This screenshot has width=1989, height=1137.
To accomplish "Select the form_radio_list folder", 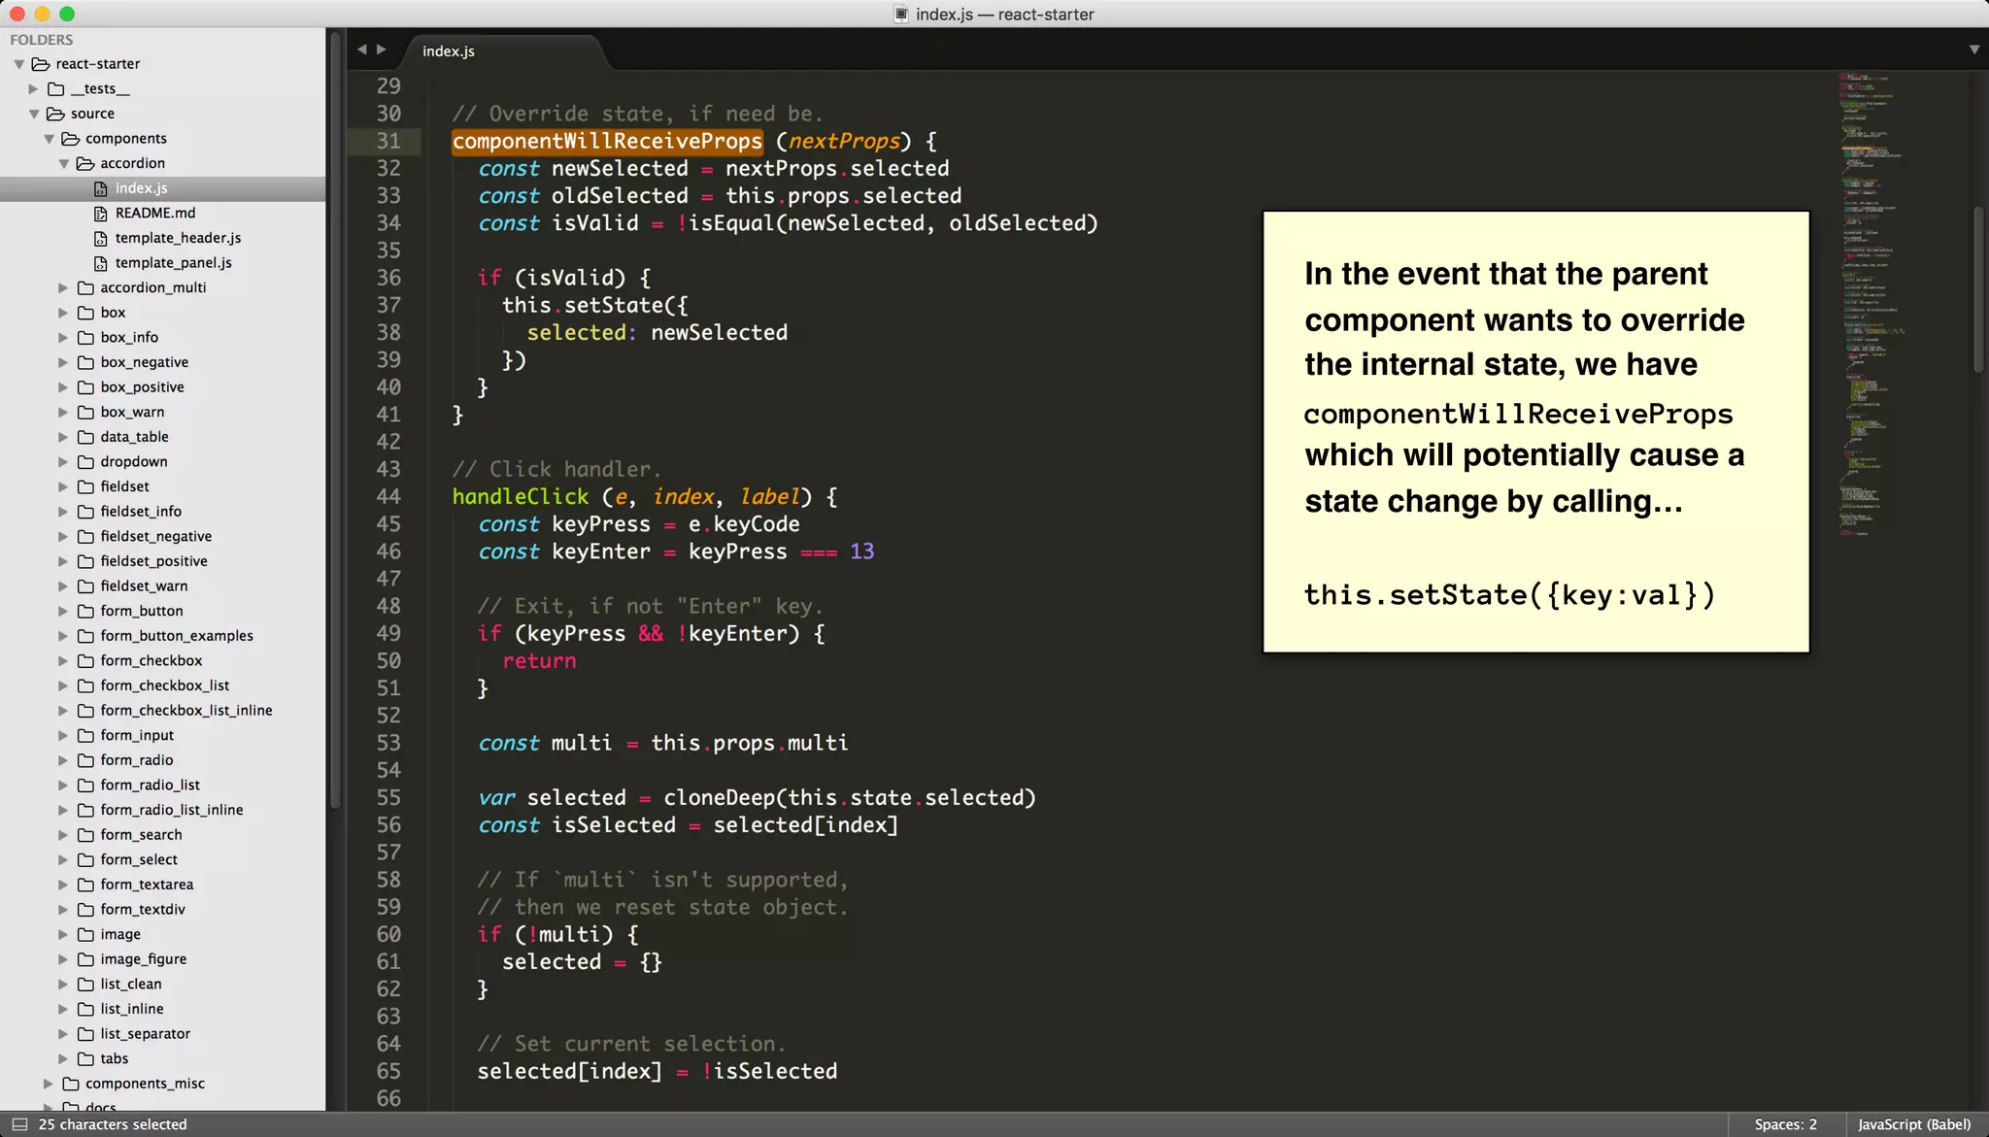I will (151, 786).
